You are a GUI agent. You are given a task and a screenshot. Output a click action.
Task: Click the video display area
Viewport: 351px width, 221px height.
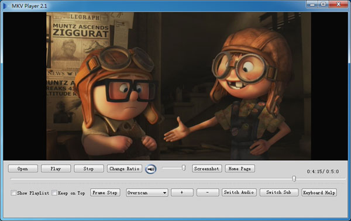coord(175,86)
